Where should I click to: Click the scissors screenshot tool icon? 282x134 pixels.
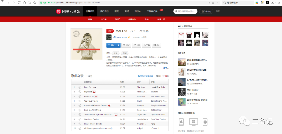click(273, 3)
